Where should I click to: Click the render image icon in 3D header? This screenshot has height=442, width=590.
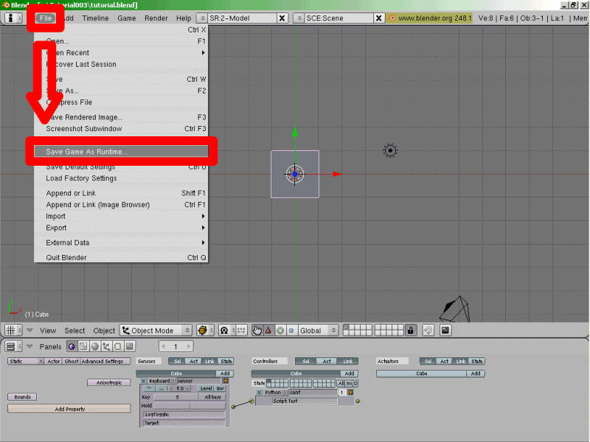click(x=445, y=331)
